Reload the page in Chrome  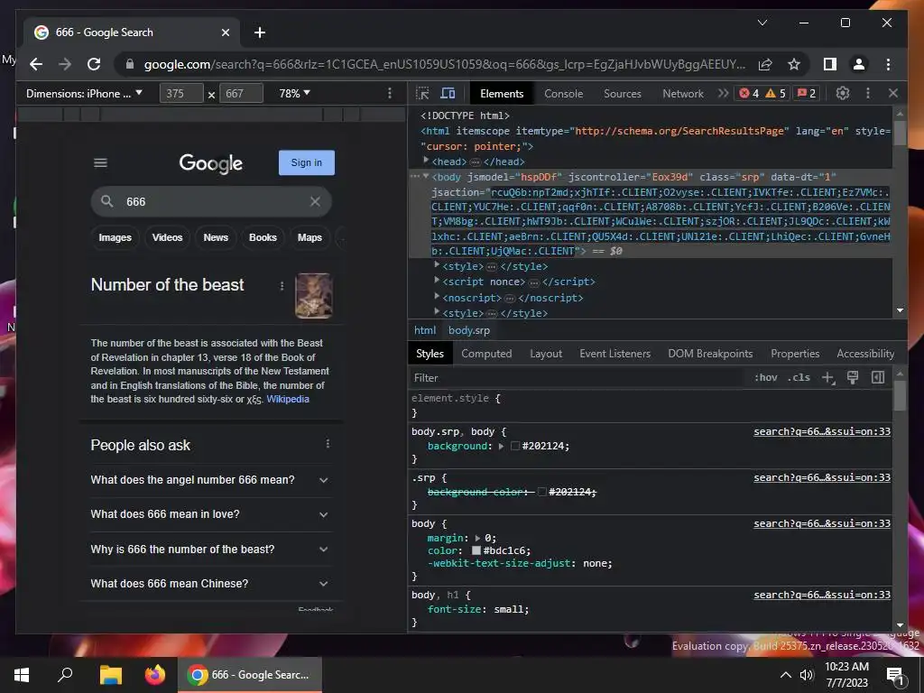[94, 64]
